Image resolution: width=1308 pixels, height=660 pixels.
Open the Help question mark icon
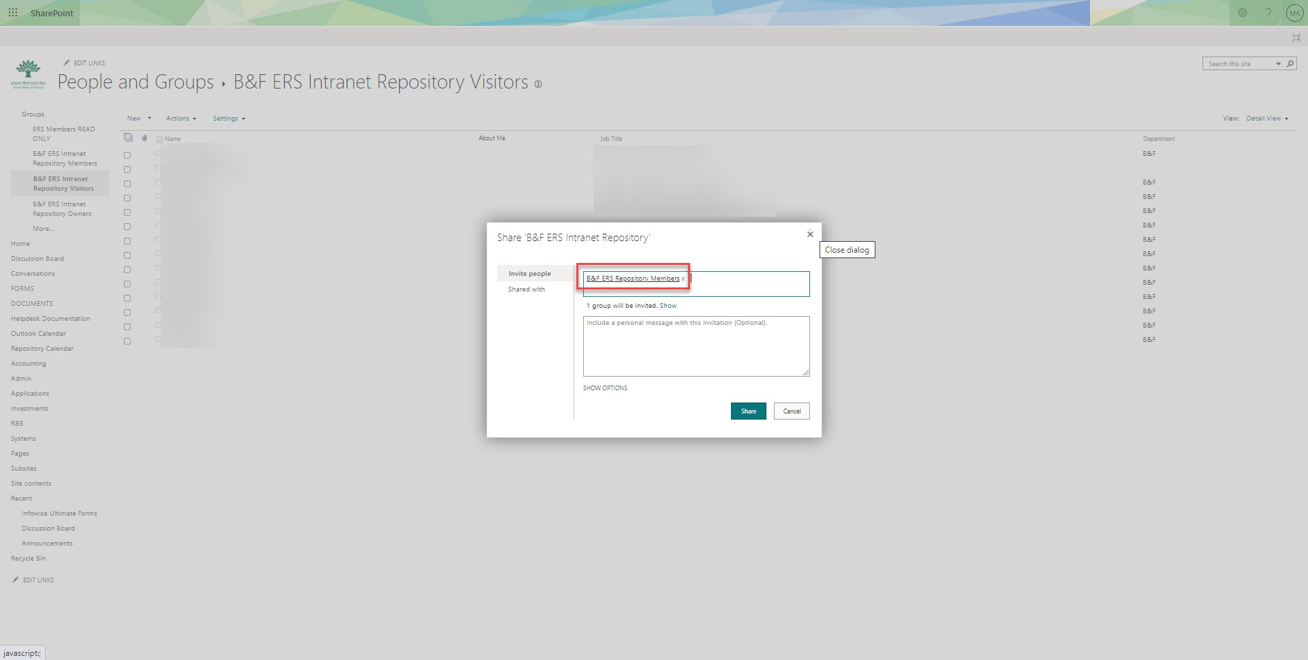point(1268,12)
